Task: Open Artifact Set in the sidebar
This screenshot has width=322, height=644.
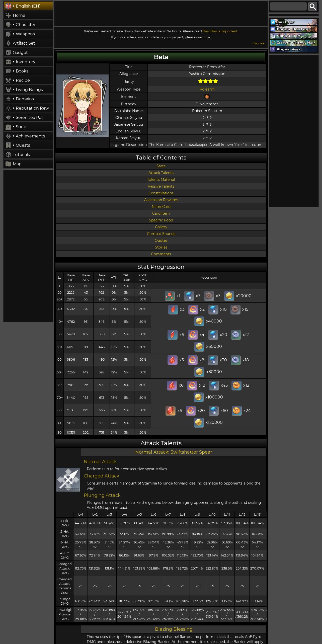Action: point(28,43)
